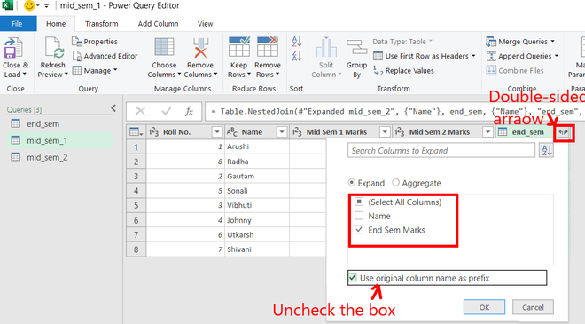Click Replace Values
The height and width of the screenshot is (324, 585).
(403, 71)
